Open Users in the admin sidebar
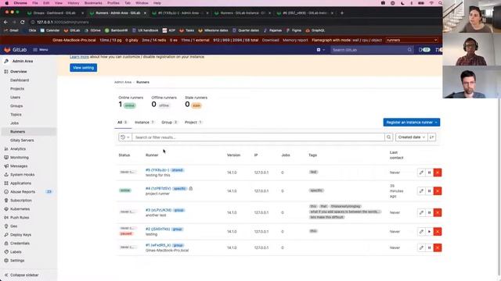This screenshot has width=501, height=281. tap(15, 97)
